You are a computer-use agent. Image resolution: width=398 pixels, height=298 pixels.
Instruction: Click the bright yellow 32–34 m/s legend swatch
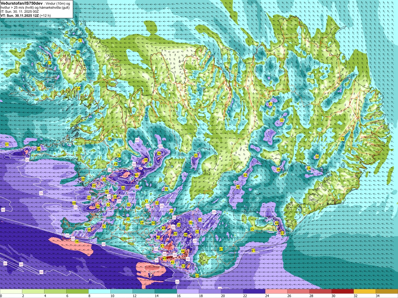364,291
